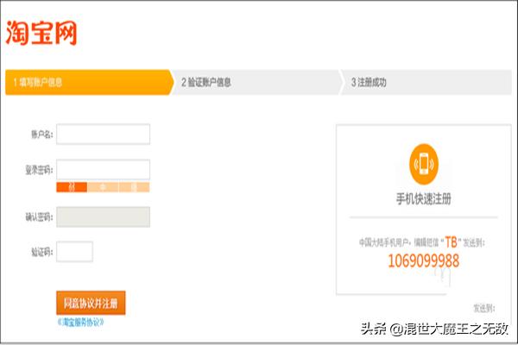Click the 同意协议并注册 button
Image resolution: width=518 pixels, height=345 pixels.
tap(91, 303)
